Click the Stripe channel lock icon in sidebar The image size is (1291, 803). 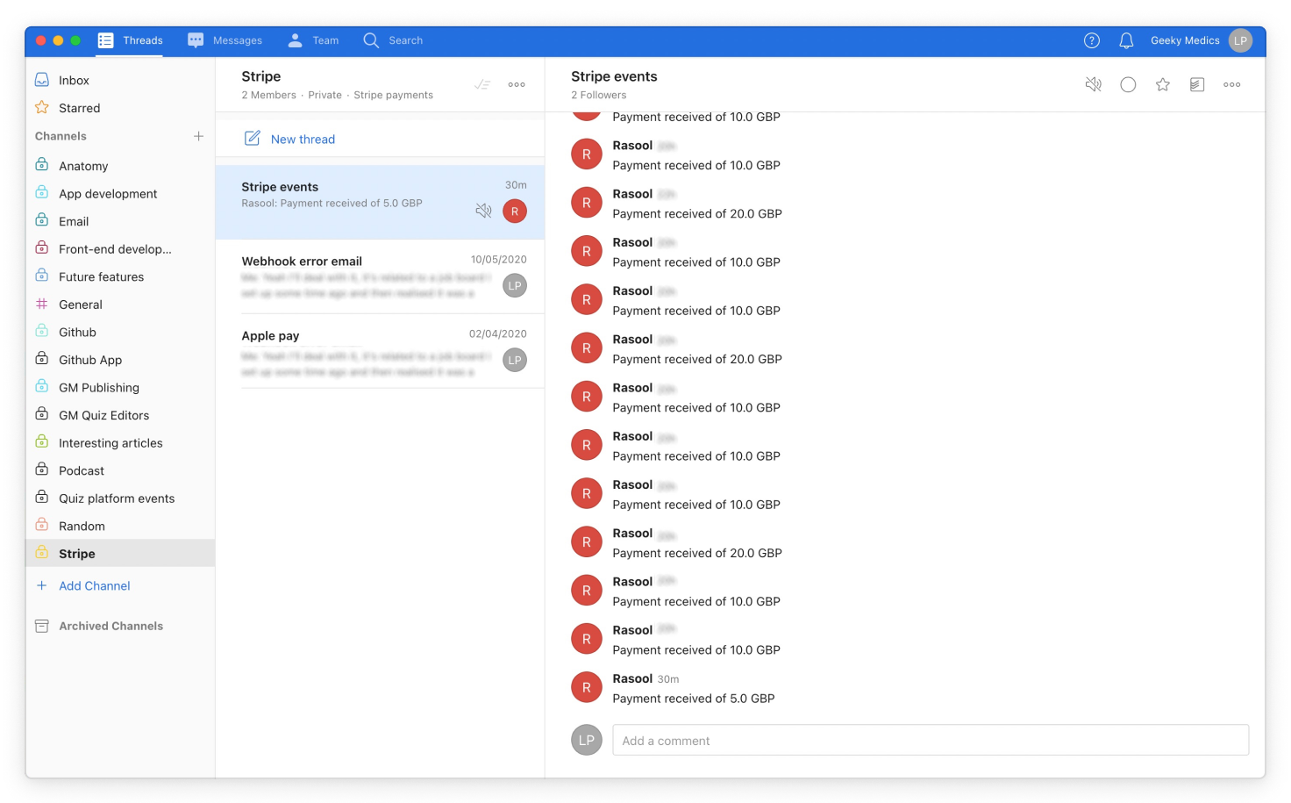41,552
